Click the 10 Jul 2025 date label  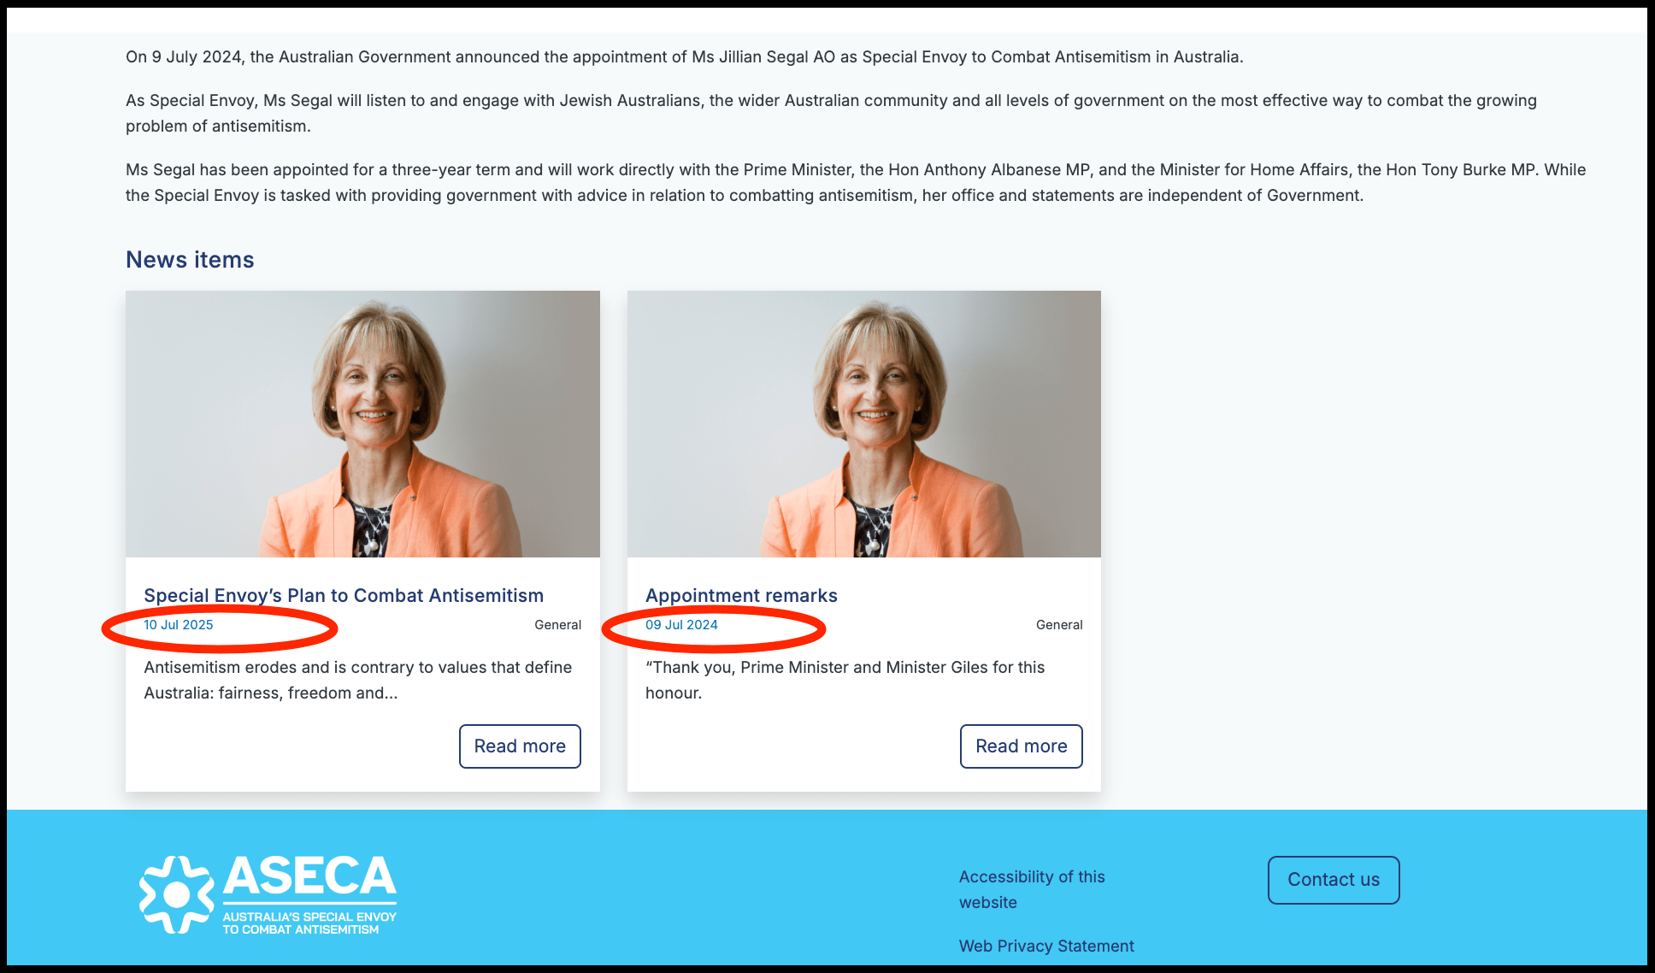coord(179,625)
